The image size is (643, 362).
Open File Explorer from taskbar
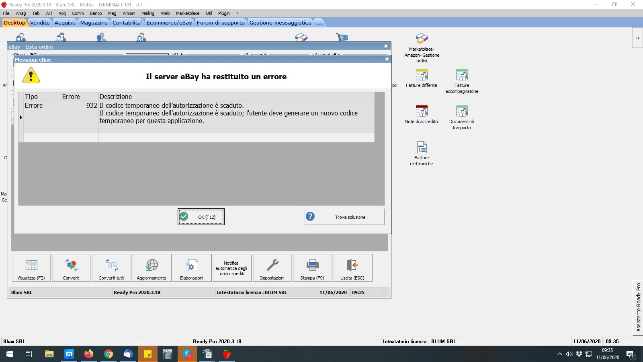pos(49,354)
